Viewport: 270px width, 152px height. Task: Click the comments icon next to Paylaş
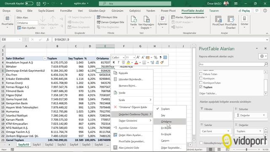point(257,11)
